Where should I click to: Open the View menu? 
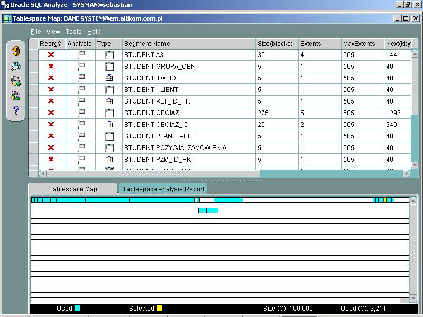53,32
